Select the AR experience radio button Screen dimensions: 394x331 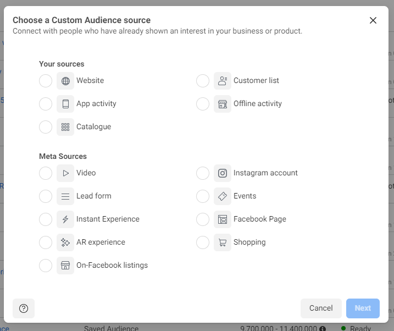46,242
